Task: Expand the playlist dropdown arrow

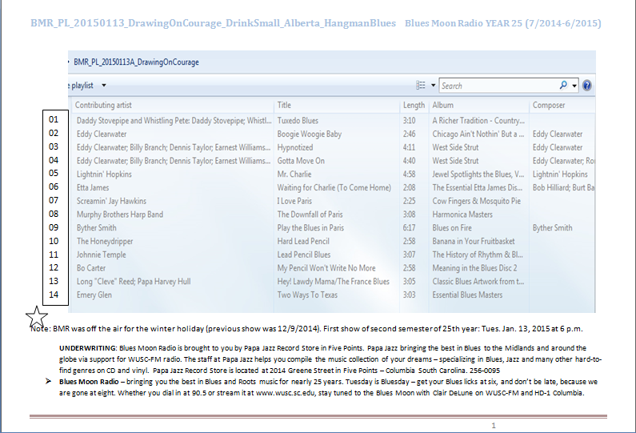Action: 104,85
